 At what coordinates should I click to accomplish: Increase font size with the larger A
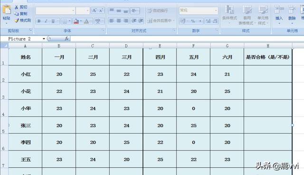coord(95,10)
